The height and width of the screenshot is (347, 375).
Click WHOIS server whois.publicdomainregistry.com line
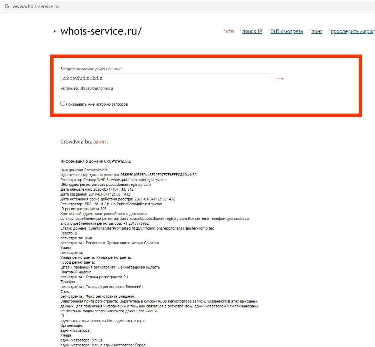coord(113,180)
